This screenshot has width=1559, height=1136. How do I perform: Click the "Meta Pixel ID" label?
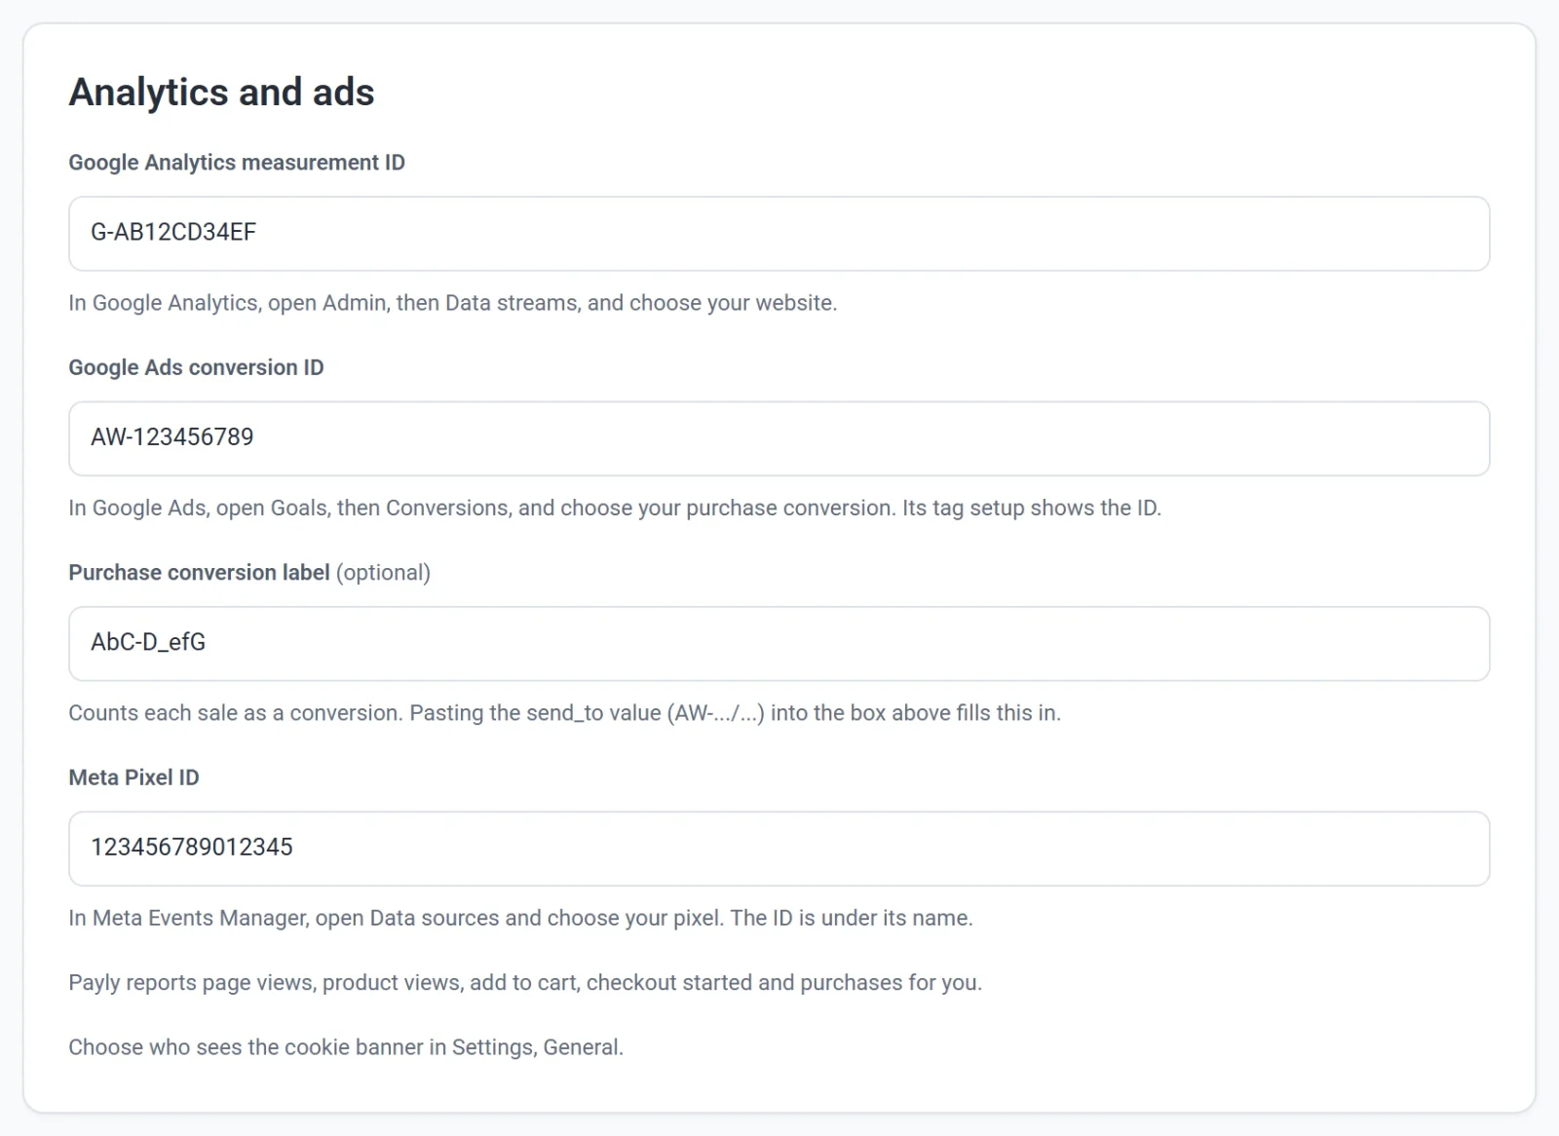pos(133,777)
